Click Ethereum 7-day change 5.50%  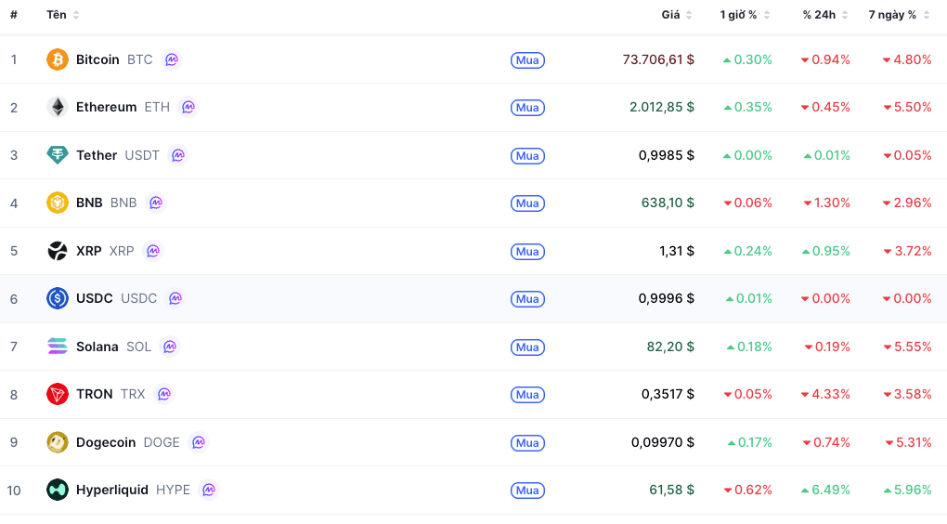(907, 107)
